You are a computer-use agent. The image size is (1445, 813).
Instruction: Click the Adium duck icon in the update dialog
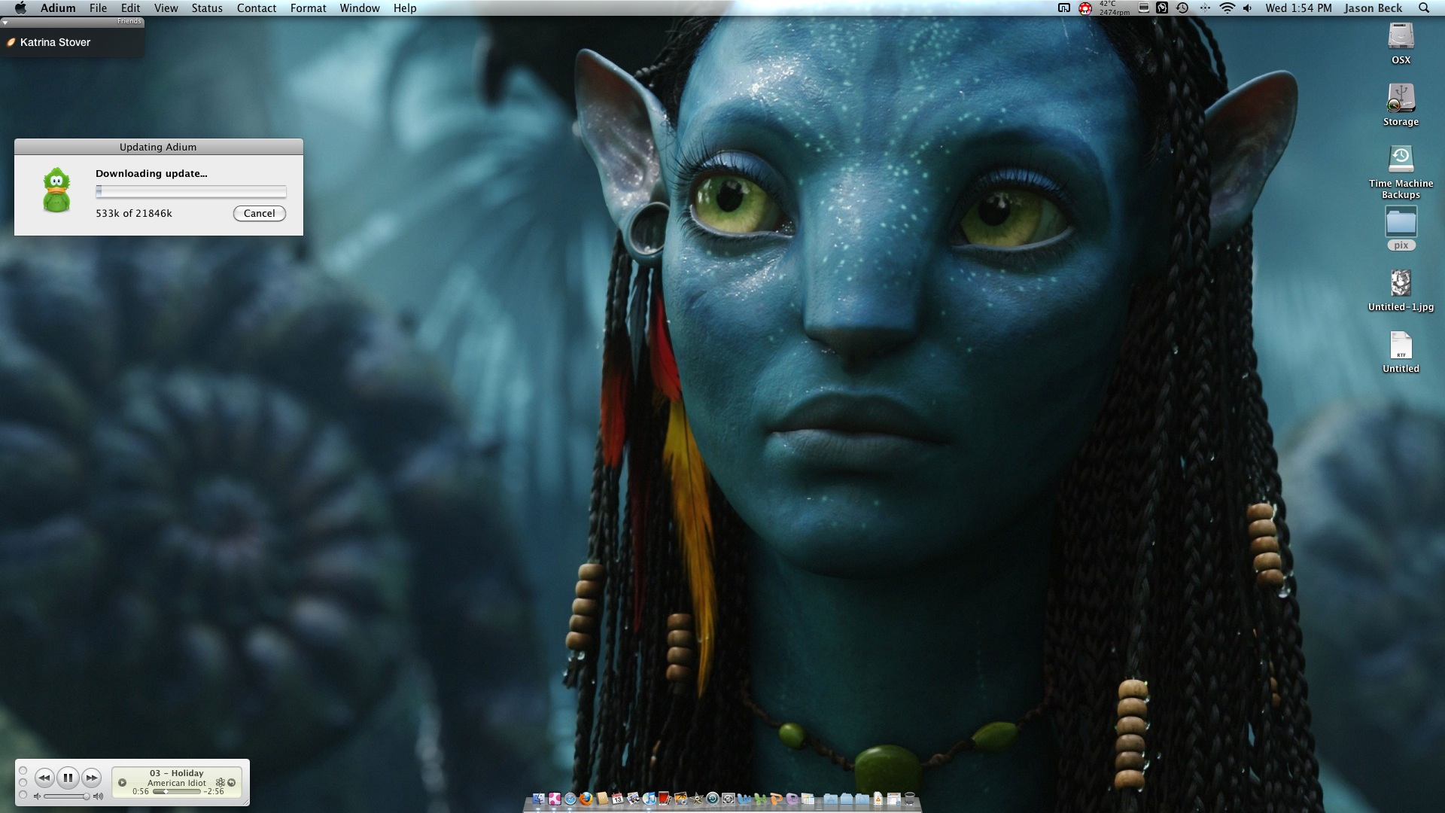(x=57, y=190)
